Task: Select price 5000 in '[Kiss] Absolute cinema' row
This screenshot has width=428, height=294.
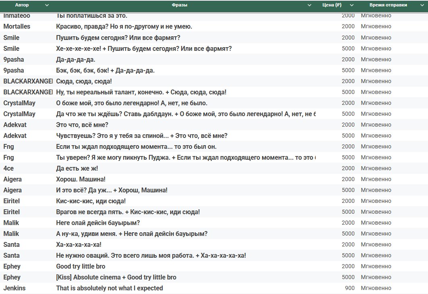Action: click(348, 277)
